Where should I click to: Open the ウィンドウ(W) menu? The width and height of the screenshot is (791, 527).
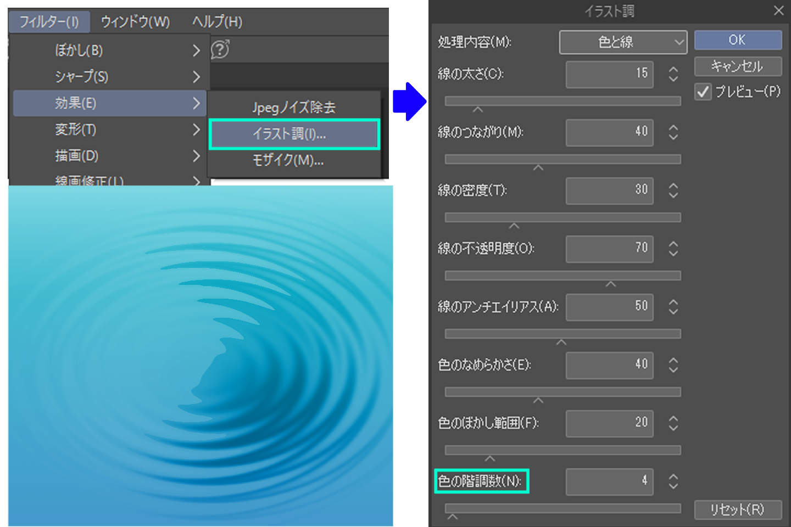pos(133,23)
